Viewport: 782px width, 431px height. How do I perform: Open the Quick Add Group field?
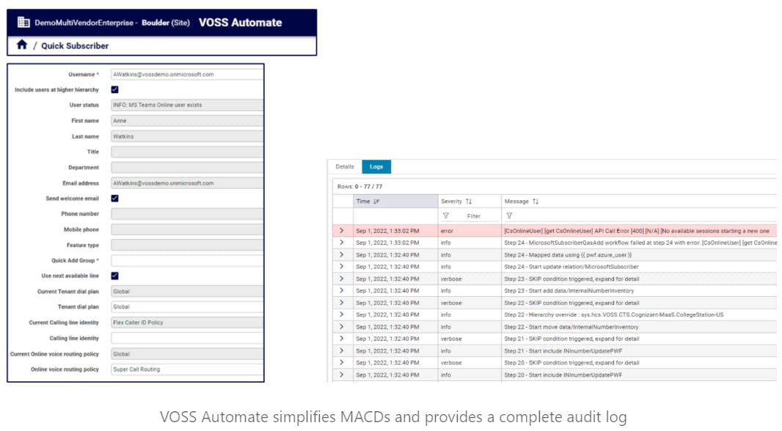click(x=186, y=260)
